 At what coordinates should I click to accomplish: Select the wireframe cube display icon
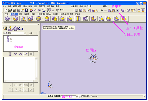point(128,10)
